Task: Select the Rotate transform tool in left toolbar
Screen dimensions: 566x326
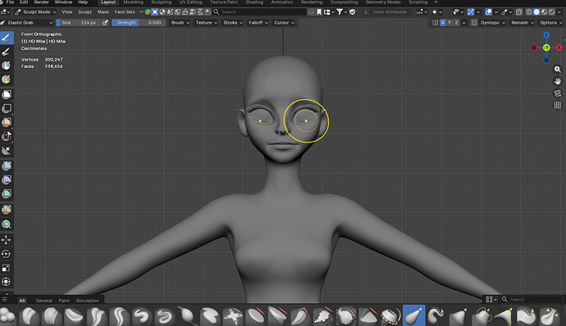Action: 6,254
